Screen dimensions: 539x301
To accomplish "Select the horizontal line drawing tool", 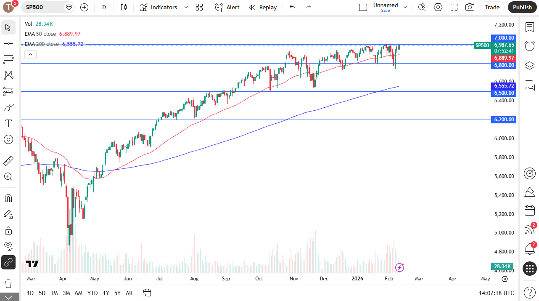I will (x=8, y=43).
